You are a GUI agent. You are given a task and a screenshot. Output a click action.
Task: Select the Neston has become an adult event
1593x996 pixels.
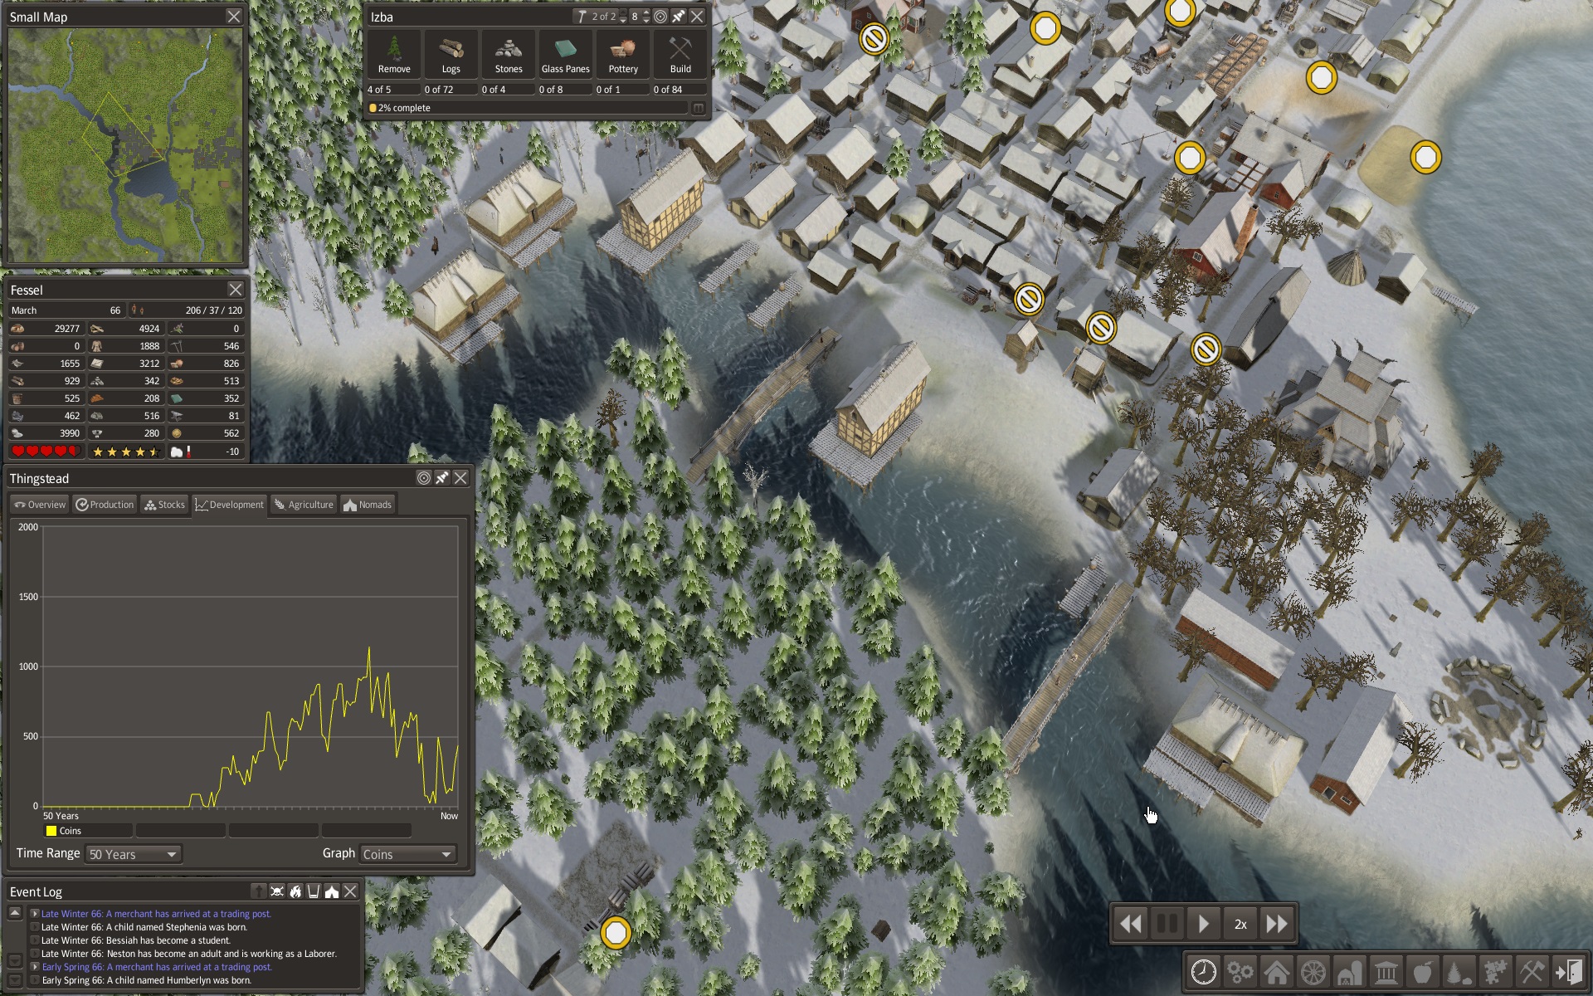pyautogui.click(x=188, y=954)
